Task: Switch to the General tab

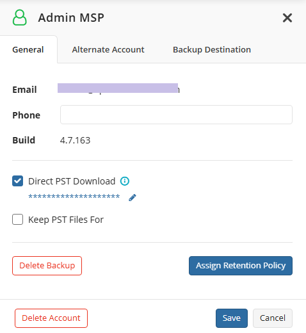Action: pyautogui.click(x=28, y=49)
